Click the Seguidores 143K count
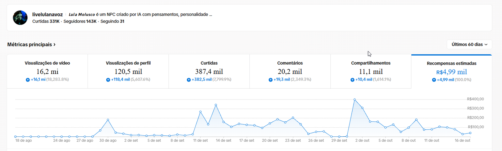Image resolution: width=502 pixels, height=151 pixels. tap(80, 21)
